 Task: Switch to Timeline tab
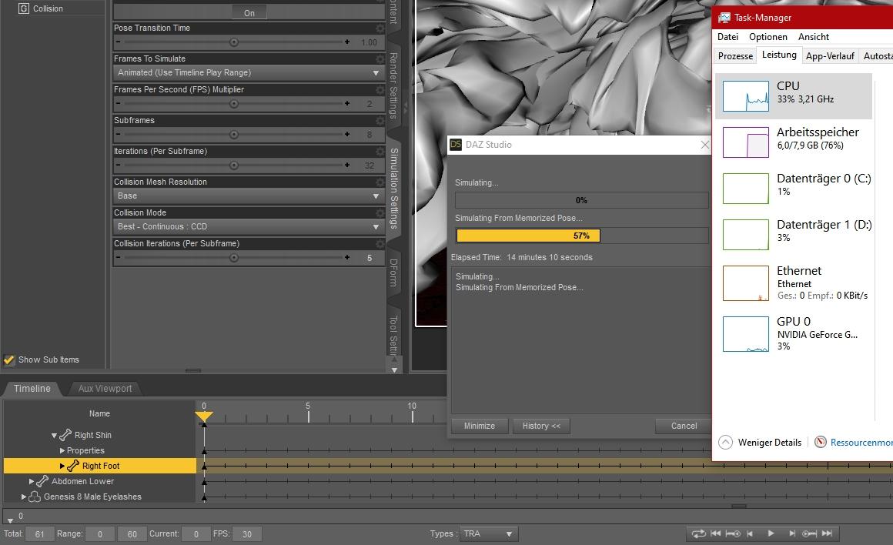click(x=32, y=389)
